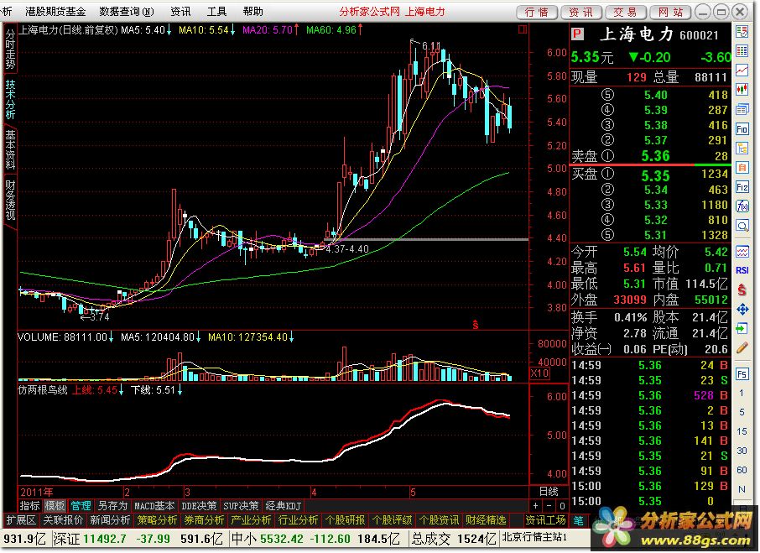Select the RSI indicator icon
This screenshot has height=553, width=760.
pyautogui.click(x=742, y=270)
